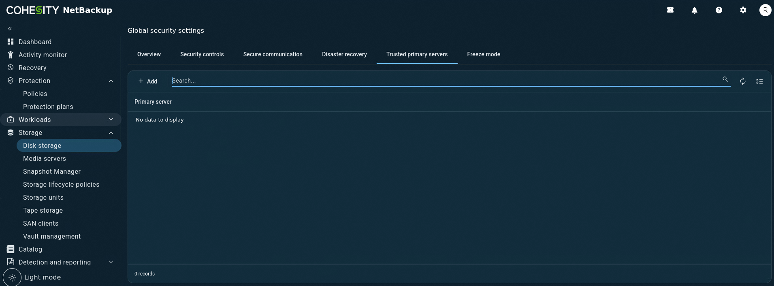
Task: Click the '0 records' footer text
Action: [145, 274]
